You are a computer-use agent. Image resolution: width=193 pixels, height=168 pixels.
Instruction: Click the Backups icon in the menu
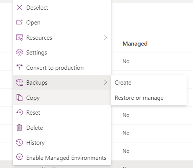coord(20,83)
